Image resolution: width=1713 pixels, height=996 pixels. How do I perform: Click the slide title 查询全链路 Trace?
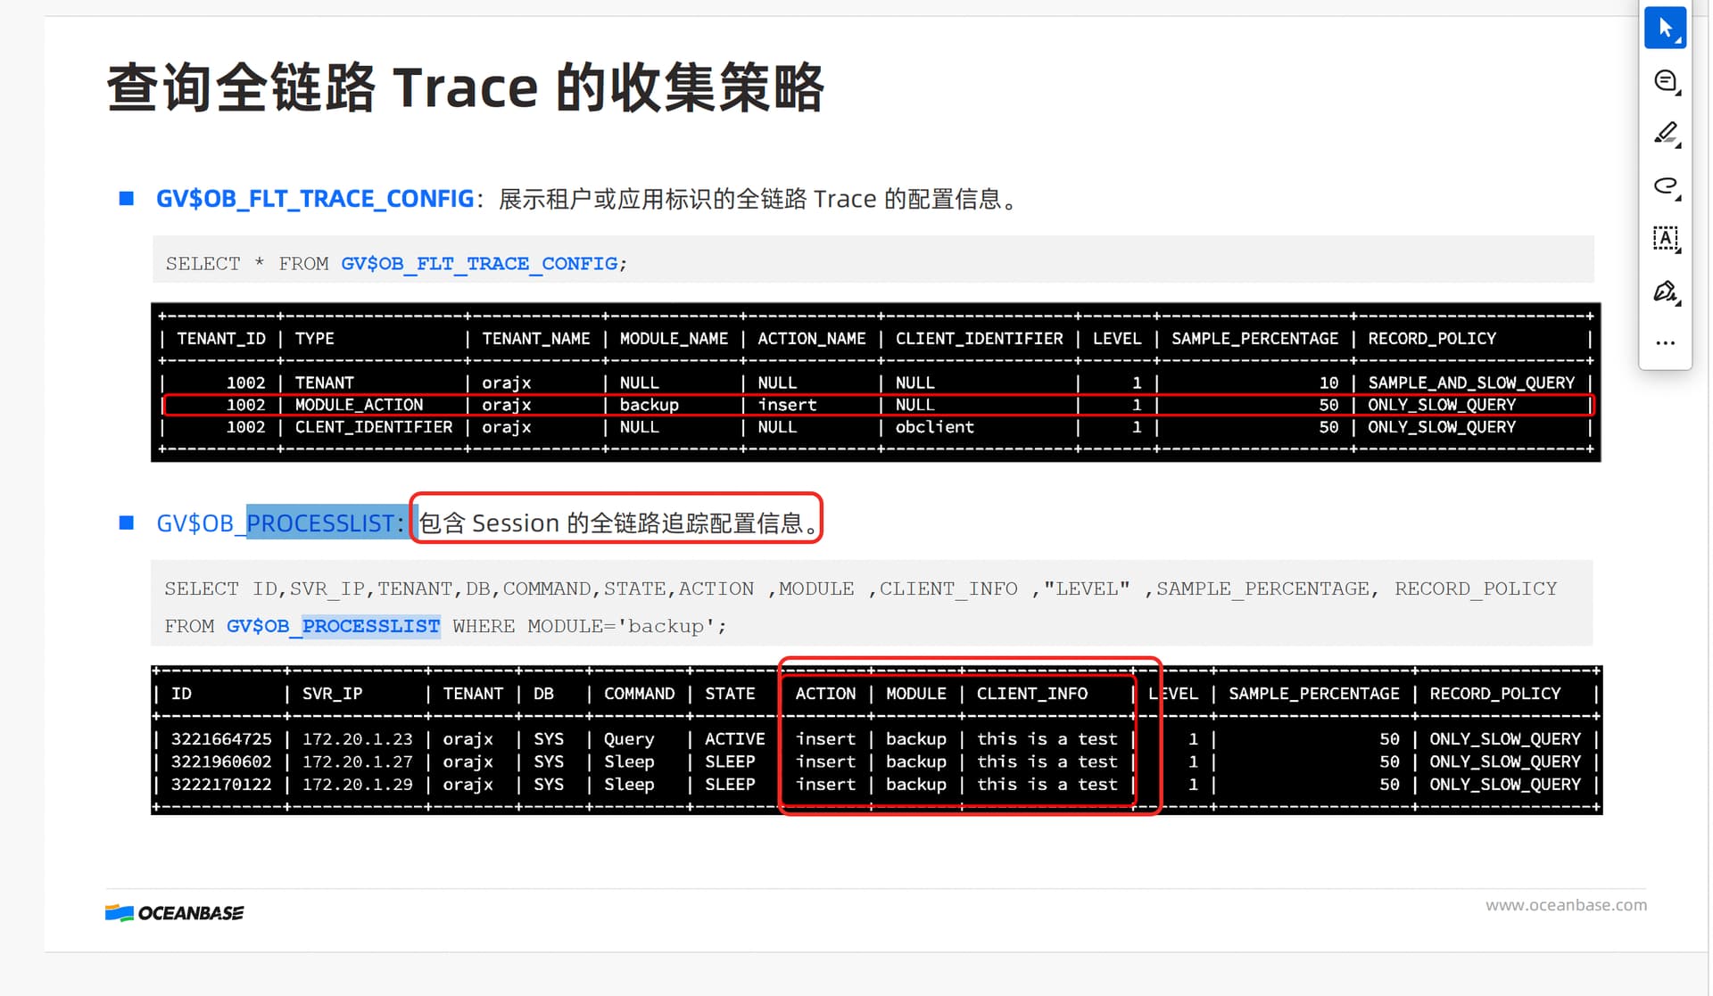[464, 87]
